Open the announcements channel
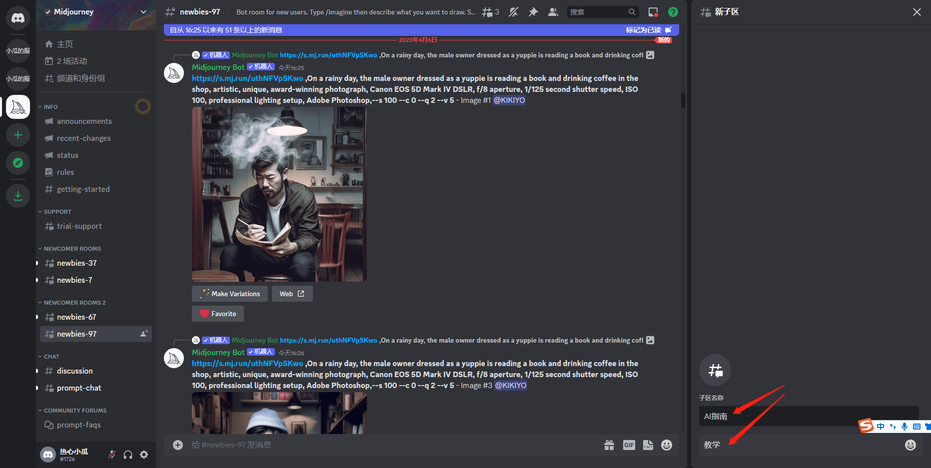931x468 pixels. click(96, 121)
